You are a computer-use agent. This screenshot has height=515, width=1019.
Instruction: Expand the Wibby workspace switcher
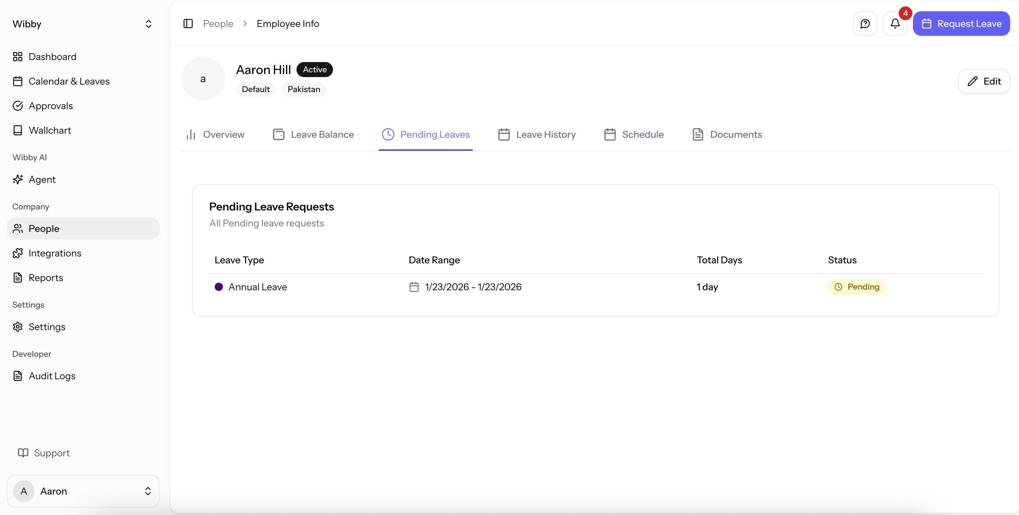point(148,24)
